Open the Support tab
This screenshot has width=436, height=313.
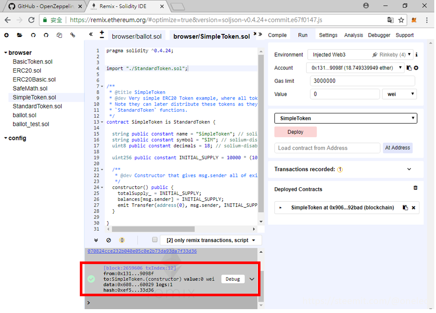coord(405,35)
